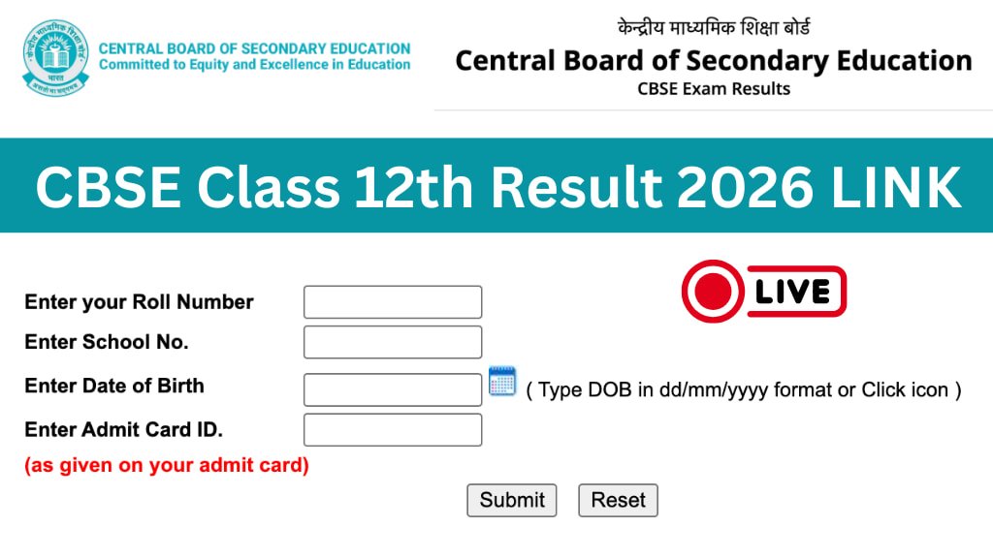Click the School No. input box
Viewport: 993px width, 558px height.
(x=392, y=341)
